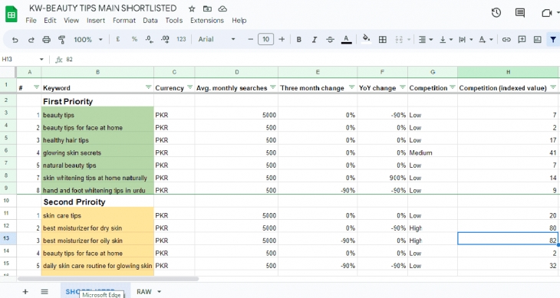Open the Edit menu
Viewport: 560px width, 298px height.
point(50,21)
